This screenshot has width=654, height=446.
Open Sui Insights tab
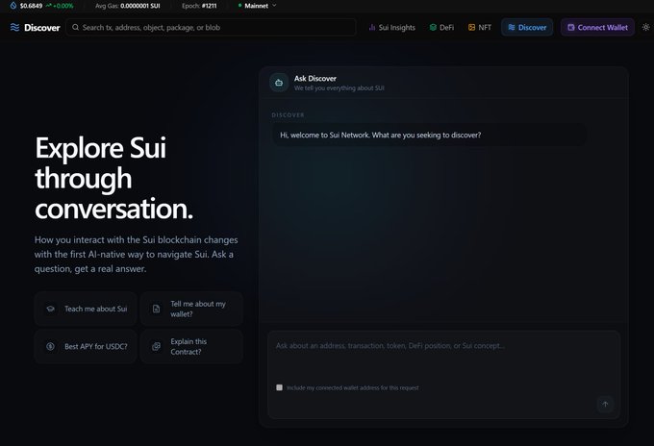[392, 28]
